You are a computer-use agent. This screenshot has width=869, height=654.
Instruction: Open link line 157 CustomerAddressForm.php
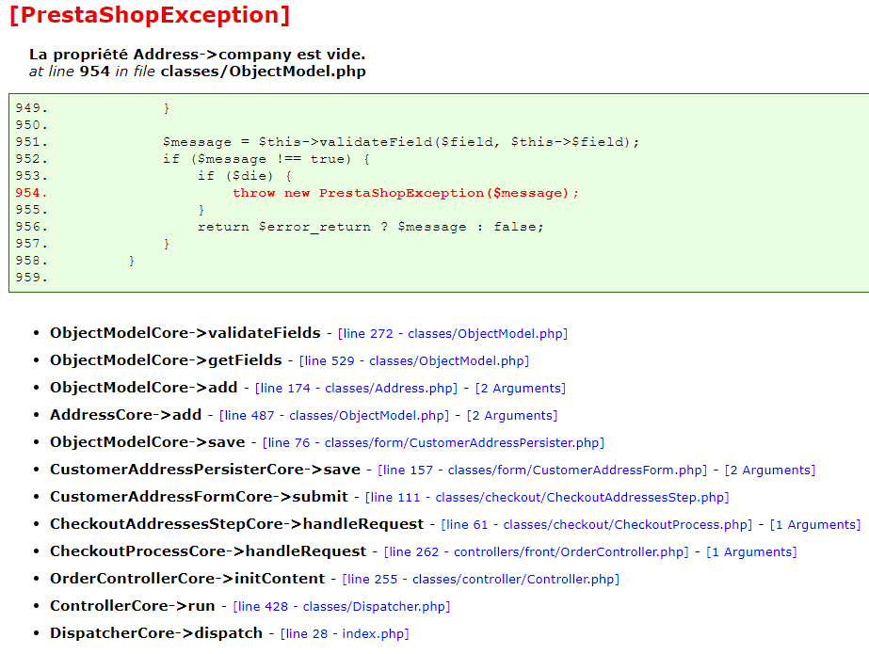pos(542,471)
